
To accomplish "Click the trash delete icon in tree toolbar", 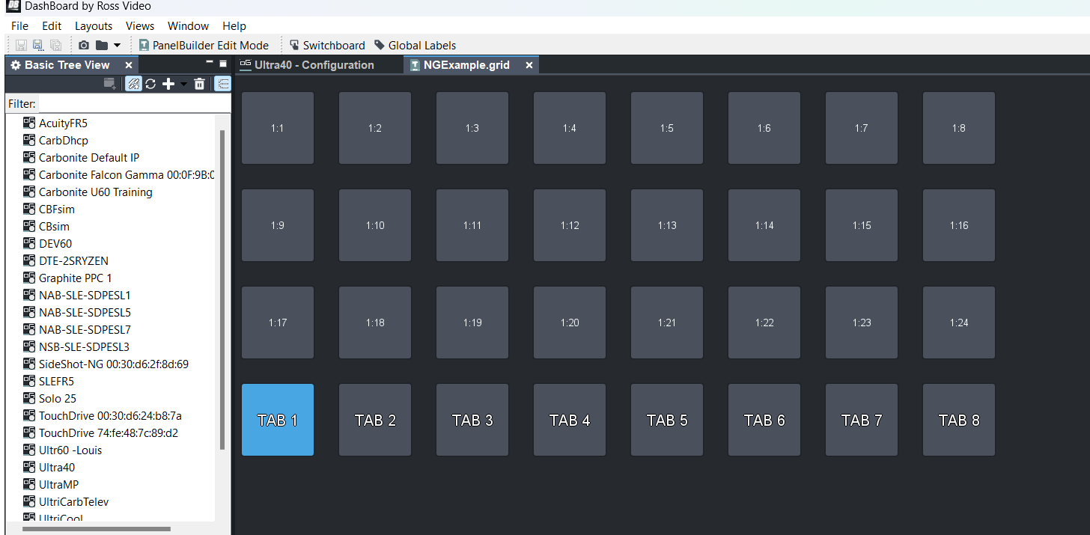I will [199, 84].
